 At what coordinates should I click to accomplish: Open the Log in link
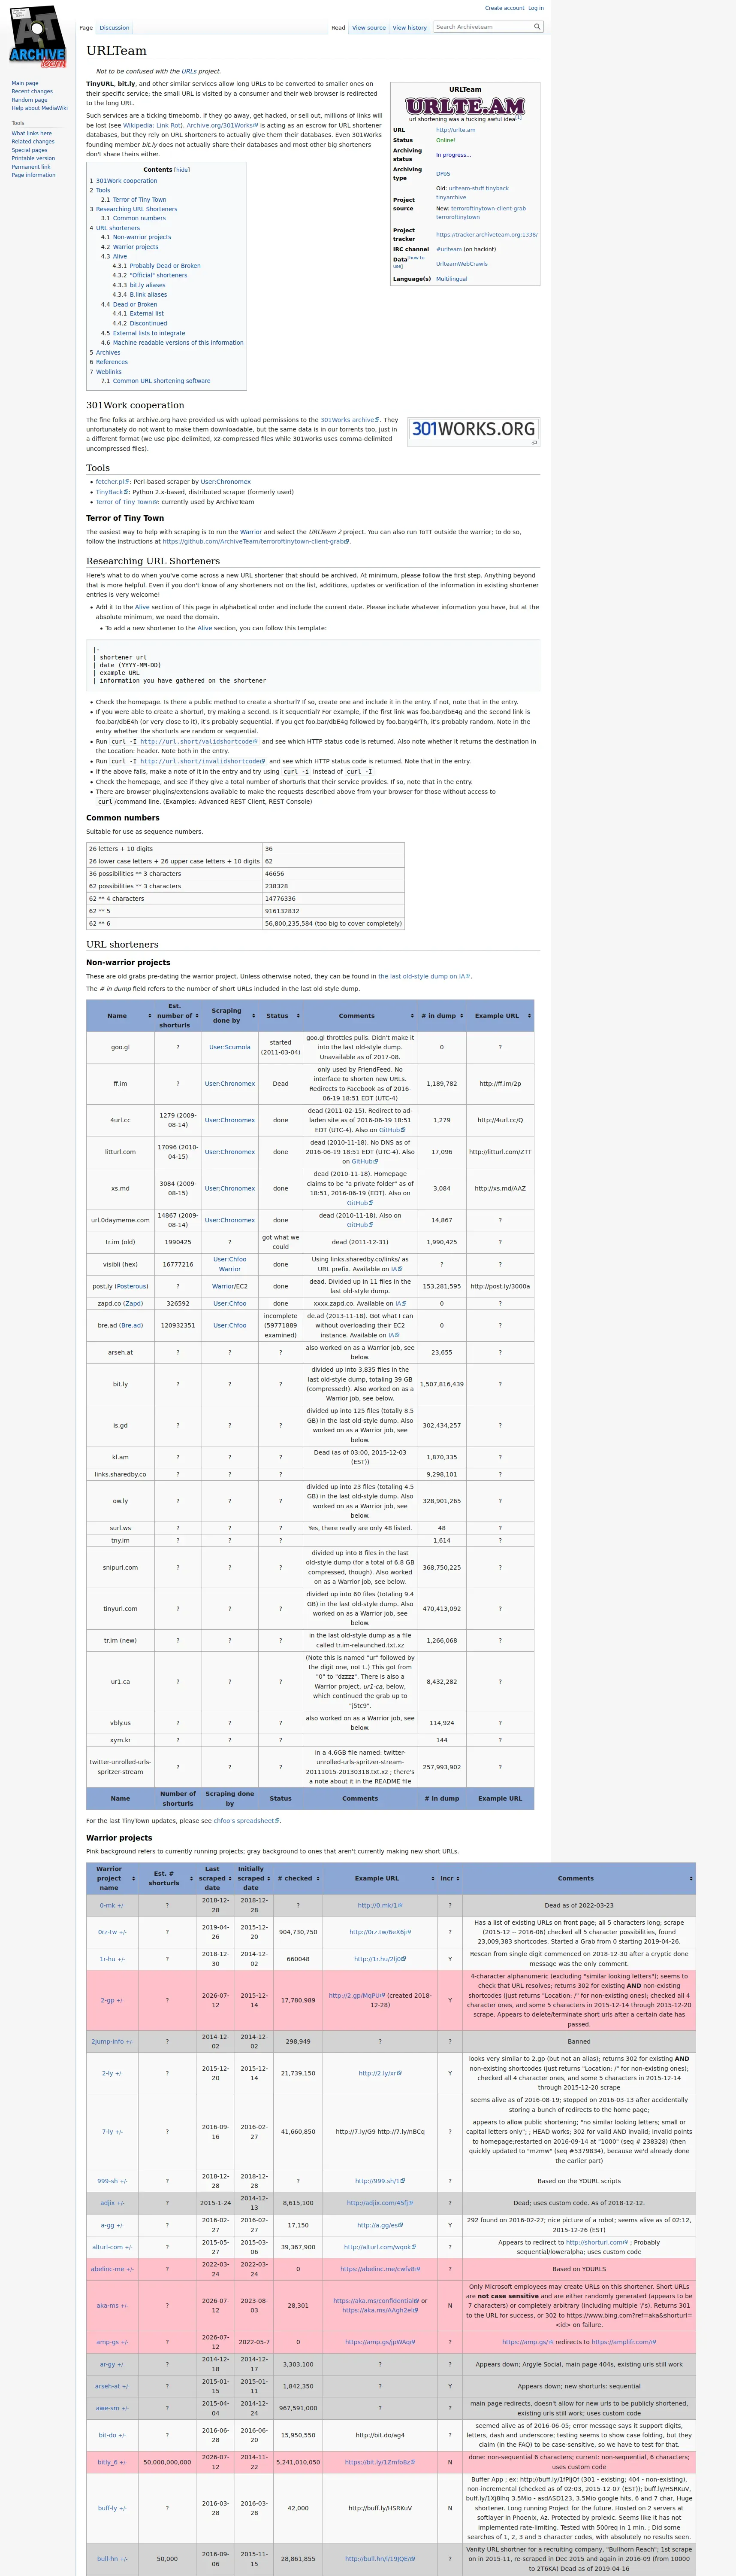(535, 8)
